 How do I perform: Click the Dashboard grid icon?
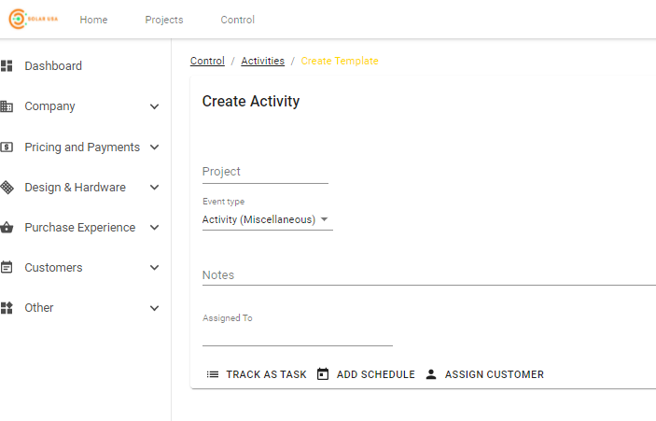[x=7, y=65]
